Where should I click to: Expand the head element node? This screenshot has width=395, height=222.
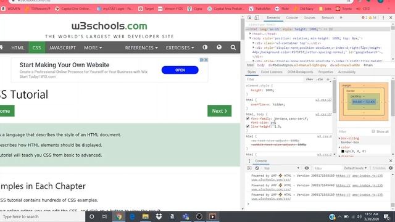coord(250,33)
